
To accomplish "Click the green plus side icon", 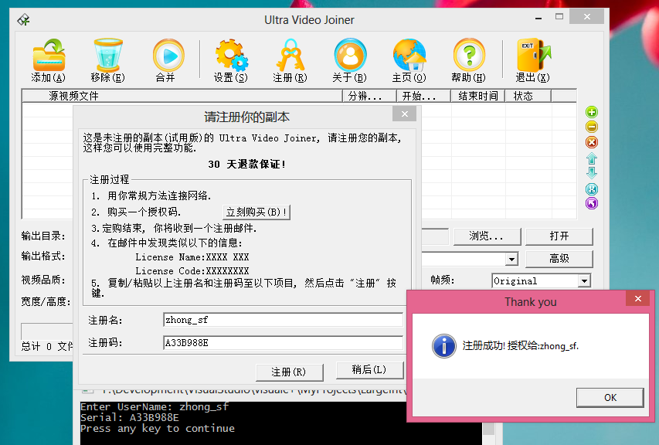I will click(x=592, y=112).
